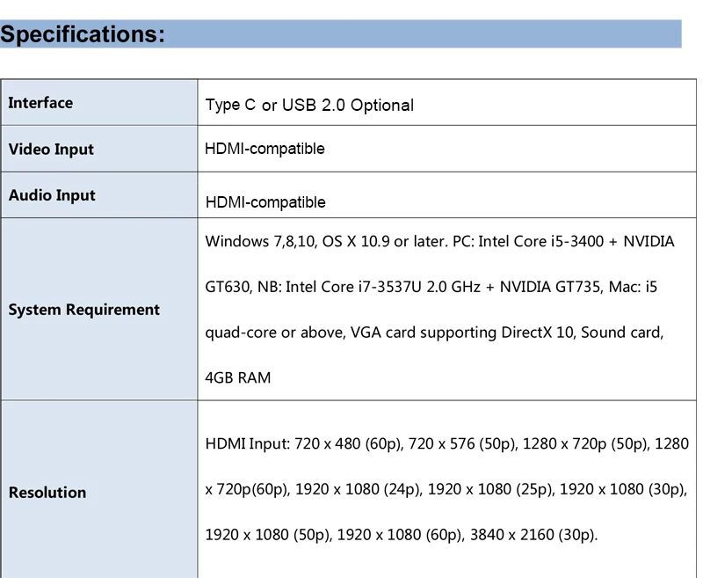Screen dimensions: 703x578
Task: Click HDMI-compatible value in Audio Input row
Action: (265, 202)
